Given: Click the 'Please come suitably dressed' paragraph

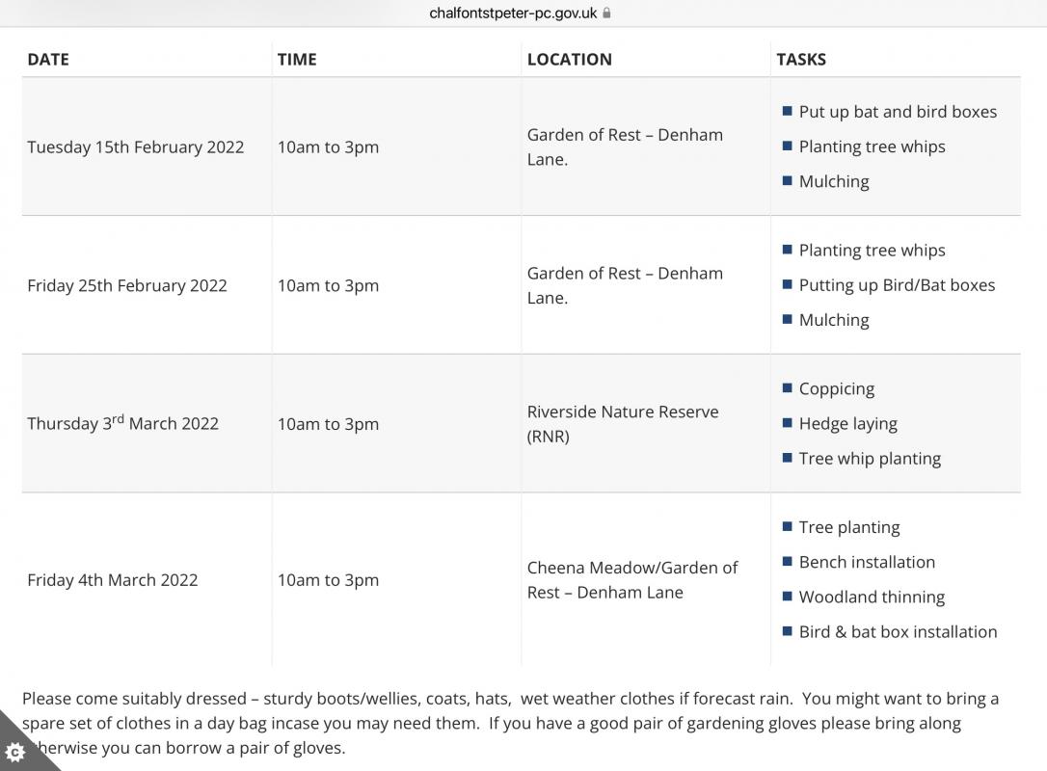Looking at the screenshot, I should pos(511,723).
